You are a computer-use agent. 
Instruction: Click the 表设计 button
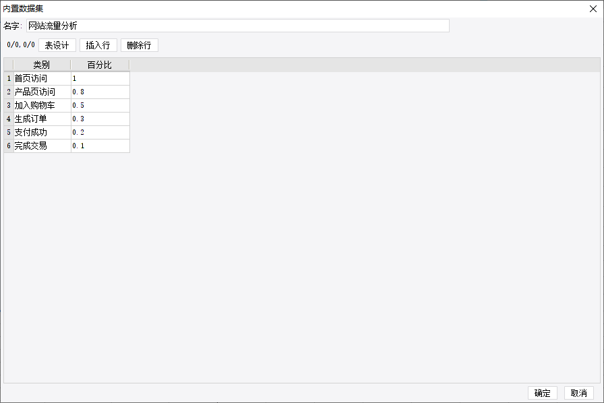click(x=57, y=45)
